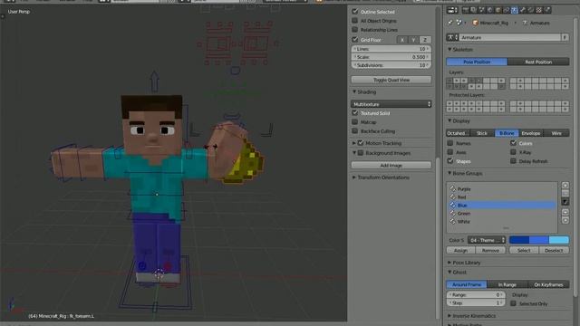Image resolution: width=580 pixels, height=326 pixels.
Task: Open the Multitexture shading dropdown
Action: click(391, 104)
